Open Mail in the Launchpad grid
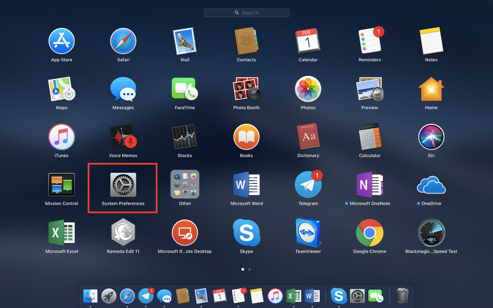 click(x=185, y=41)
